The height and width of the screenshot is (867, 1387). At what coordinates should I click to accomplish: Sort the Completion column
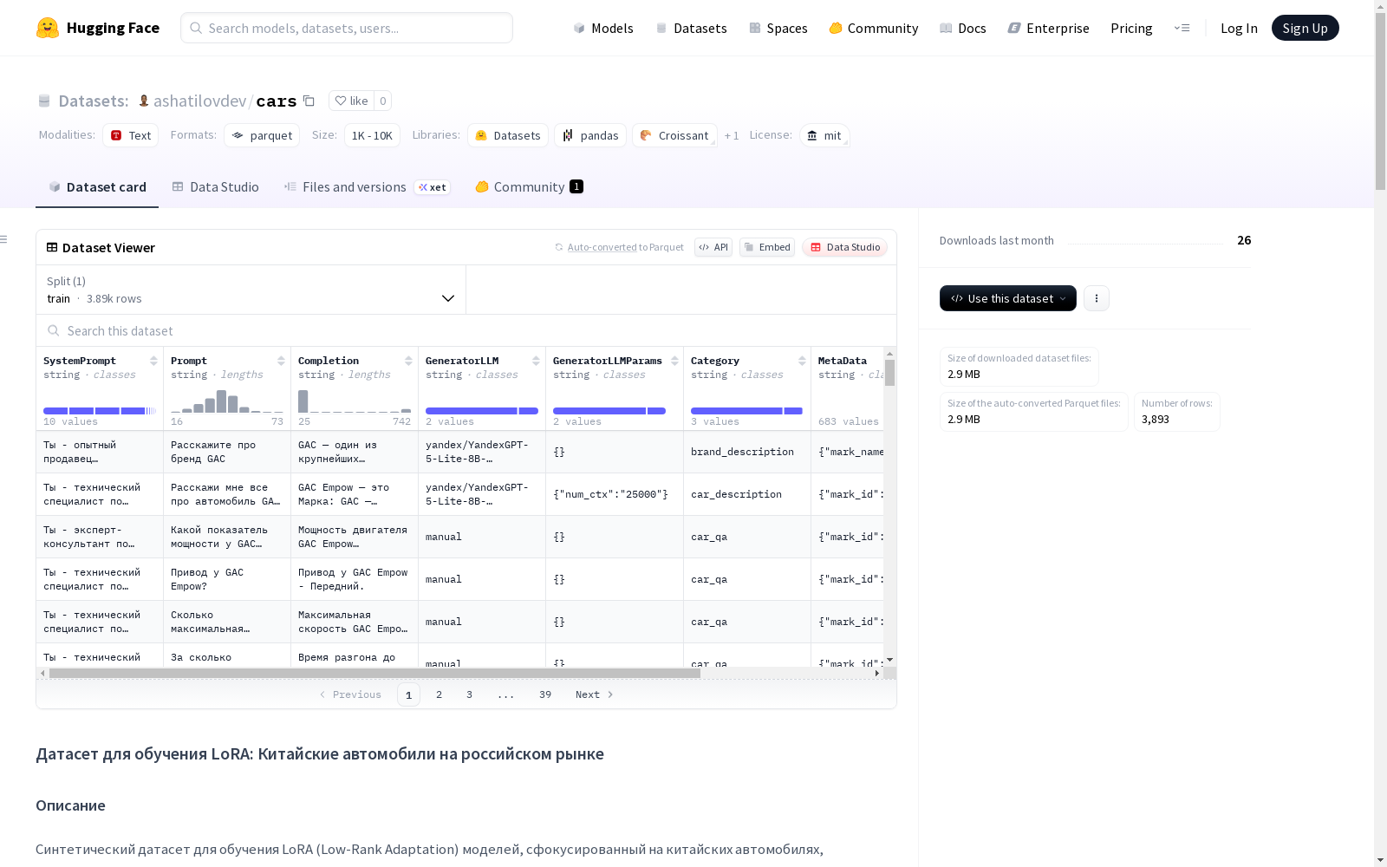(x=408, y=361)
